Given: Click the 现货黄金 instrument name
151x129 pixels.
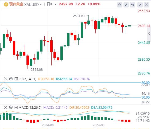Looking at the screenshot, I should [x=16, y=4].
